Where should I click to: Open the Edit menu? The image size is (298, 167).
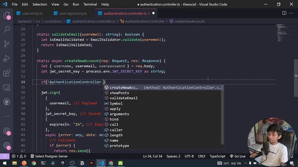coord(25,4)
